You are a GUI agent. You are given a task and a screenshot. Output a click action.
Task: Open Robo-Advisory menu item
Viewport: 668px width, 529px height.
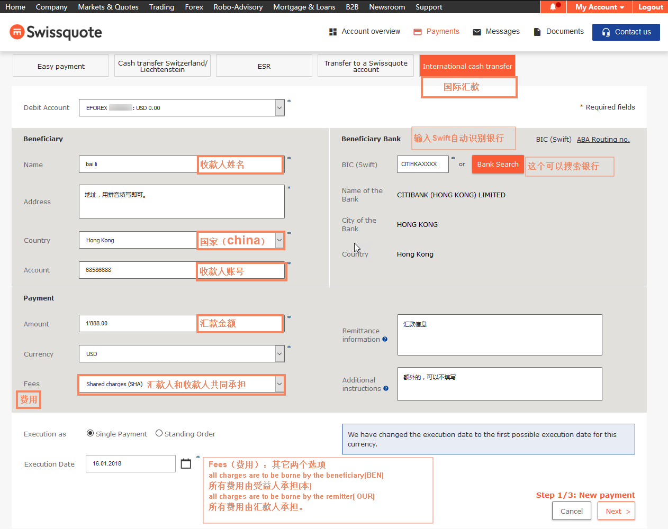[238, 7]
